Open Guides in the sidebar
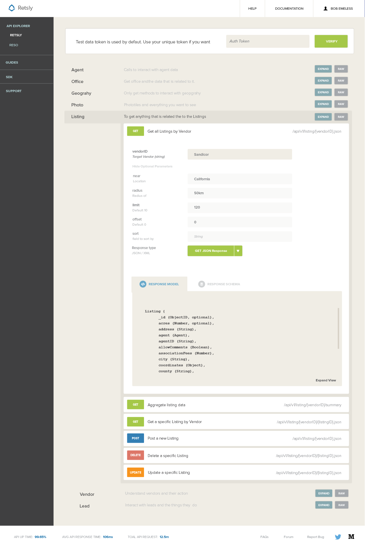 point(12,62)
